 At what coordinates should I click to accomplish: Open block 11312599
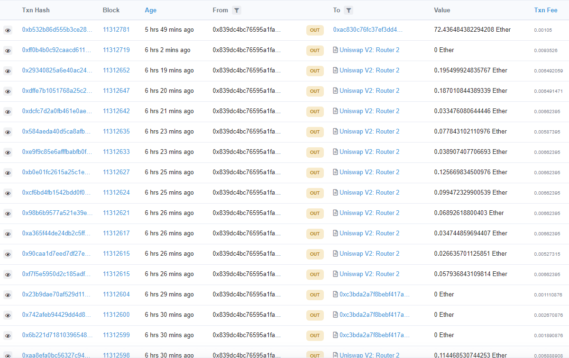tap(116, 335)
